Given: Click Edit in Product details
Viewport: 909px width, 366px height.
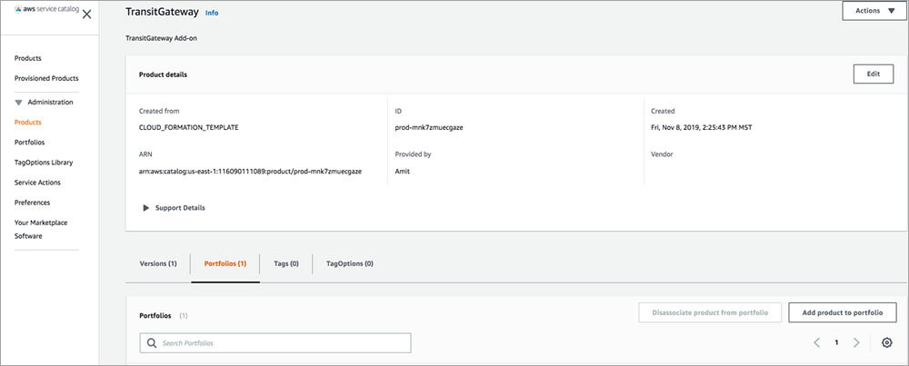Looking at the screenshot, I should [x=873, y=74].
